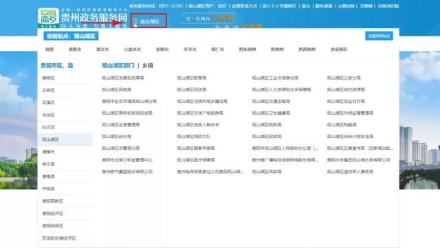Select 贵阳市 in city row
Image resolution: width=440 pixels, height=248 pixels.
tap(75, 49)
